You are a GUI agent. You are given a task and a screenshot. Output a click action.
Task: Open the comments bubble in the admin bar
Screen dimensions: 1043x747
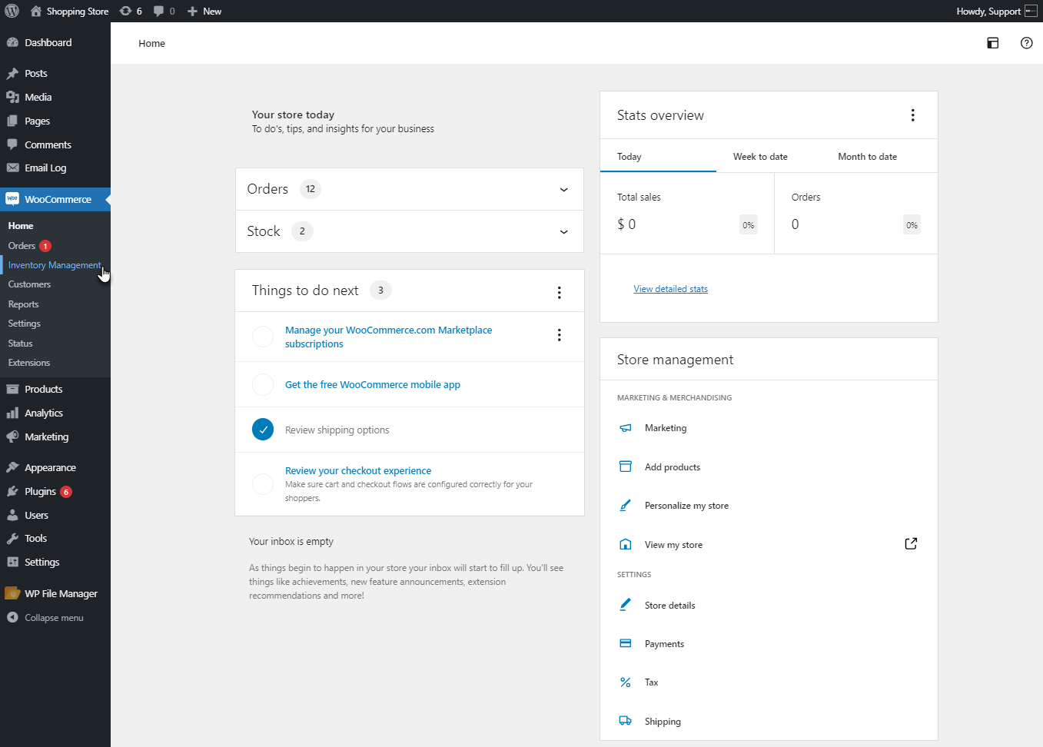(x=164, y=11)
